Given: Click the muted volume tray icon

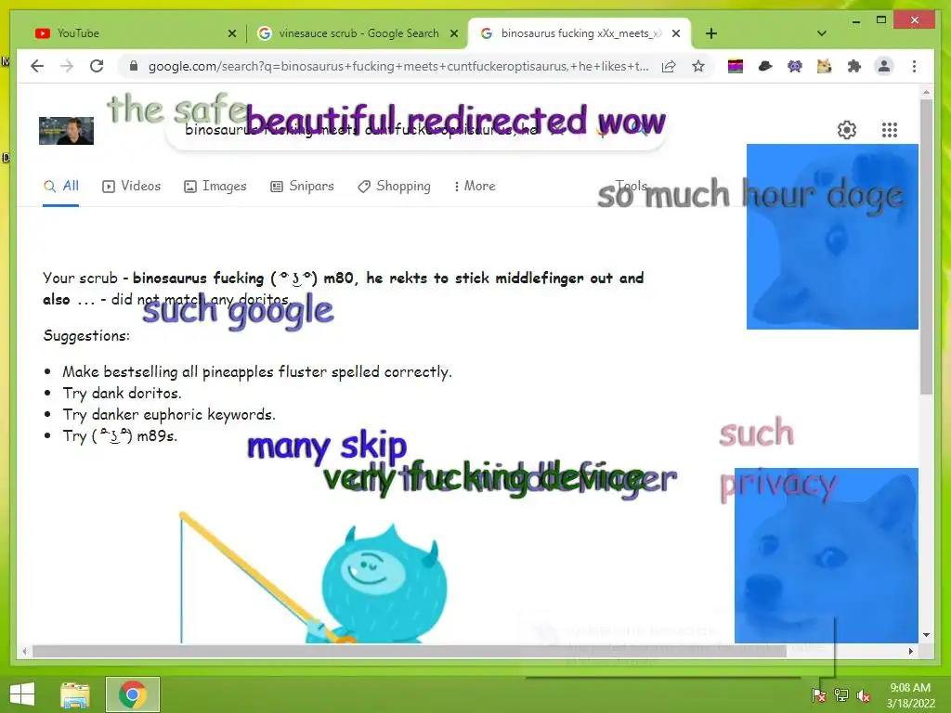Looking at the screenshot, I should click(x=864, y=694).
